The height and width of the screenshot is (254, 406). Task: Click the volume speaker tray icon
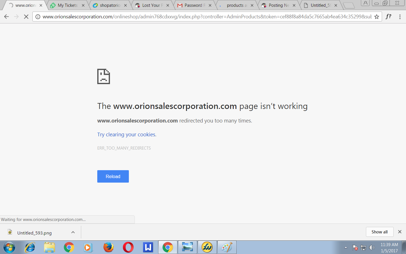coord(372,248)
